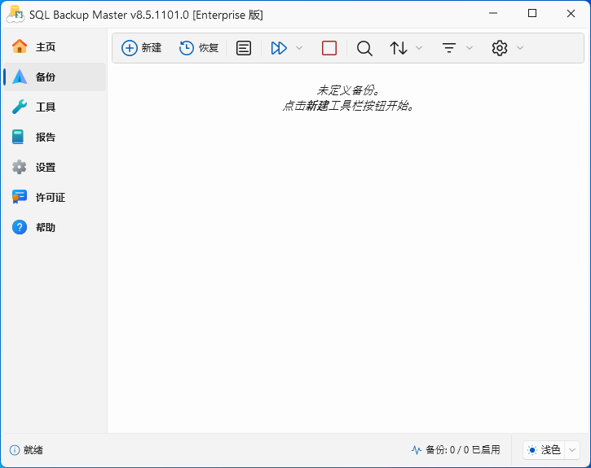Click the filter lines icon
The height and width of the screenshot is (468, 591).
coord(449,48)
